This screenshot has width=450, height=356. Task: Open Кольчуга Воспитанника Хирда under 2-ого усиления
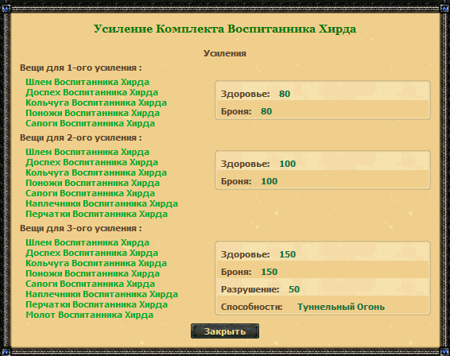(x=96, y=172)
